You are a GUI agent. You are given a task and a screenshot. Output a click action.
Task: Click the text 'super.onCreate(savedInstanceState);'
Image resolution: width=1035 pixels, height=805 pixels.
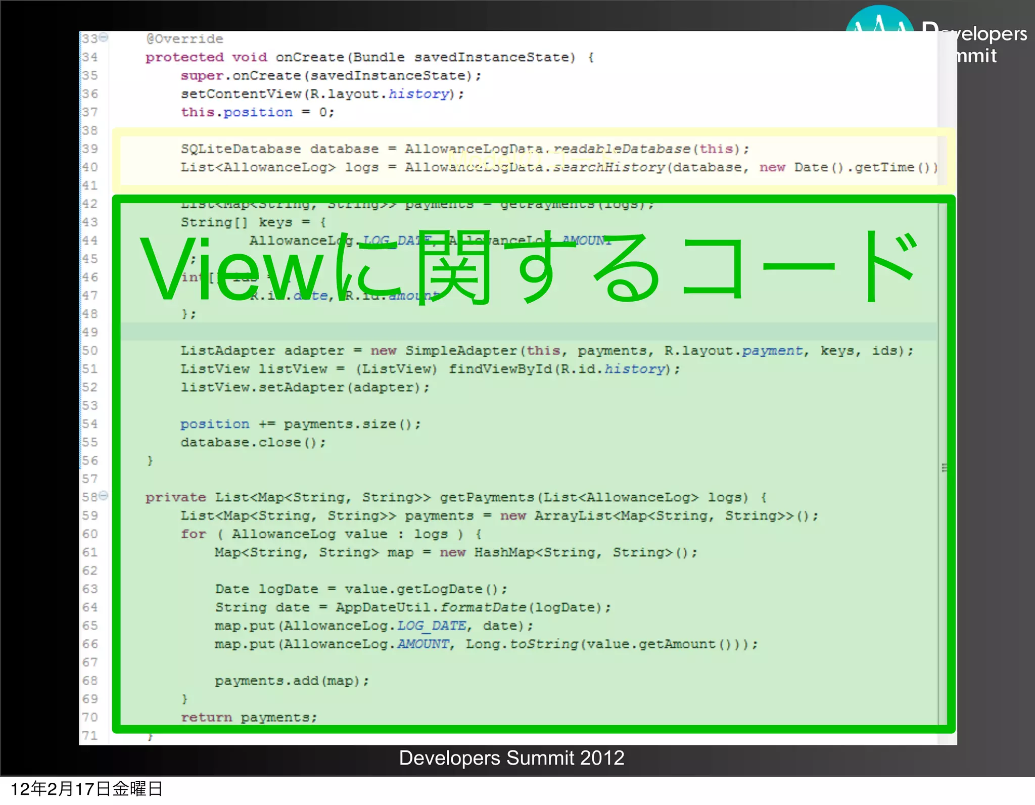pos(331,76)
